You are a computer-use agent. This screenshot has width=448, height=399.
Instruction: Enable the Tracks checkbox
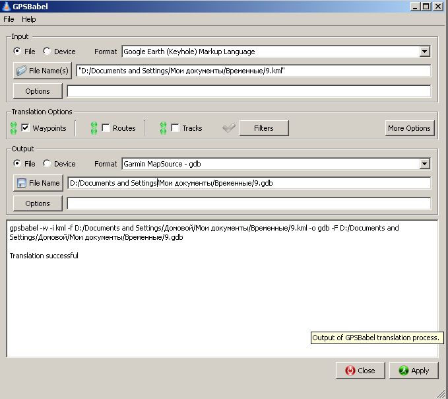(176, 128)
